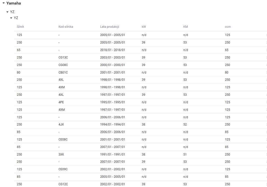Select engine code CE09C
Image resolution: width=267 pixels, height=187 pixels.
coord(63,169)
